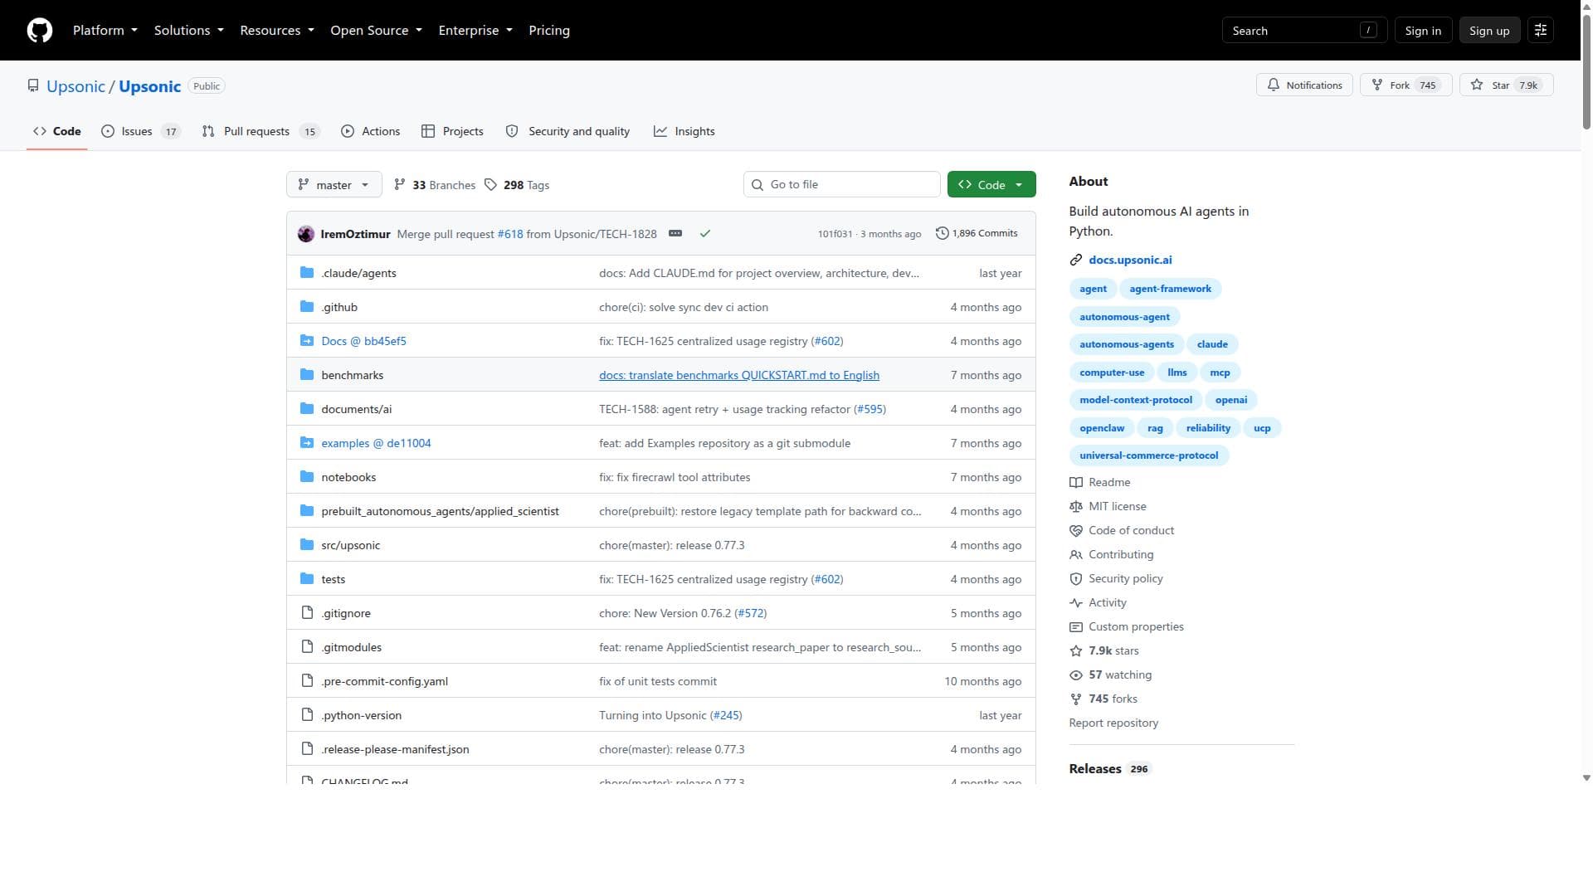This screenshot has height=896, width=1593.
Task: Switch to the Pull requests tab
Action: [261, 131]
